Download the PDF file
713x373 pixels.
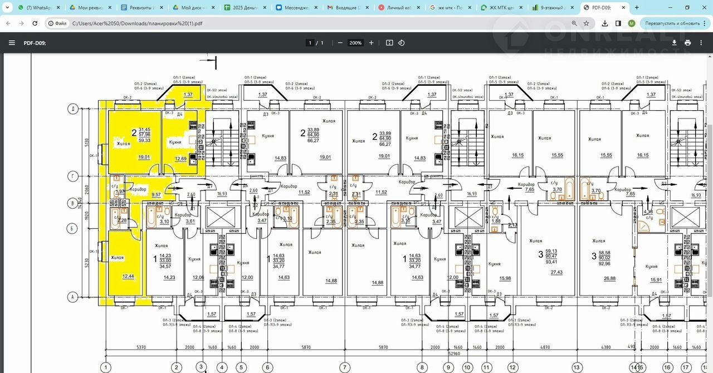(674, 43)
